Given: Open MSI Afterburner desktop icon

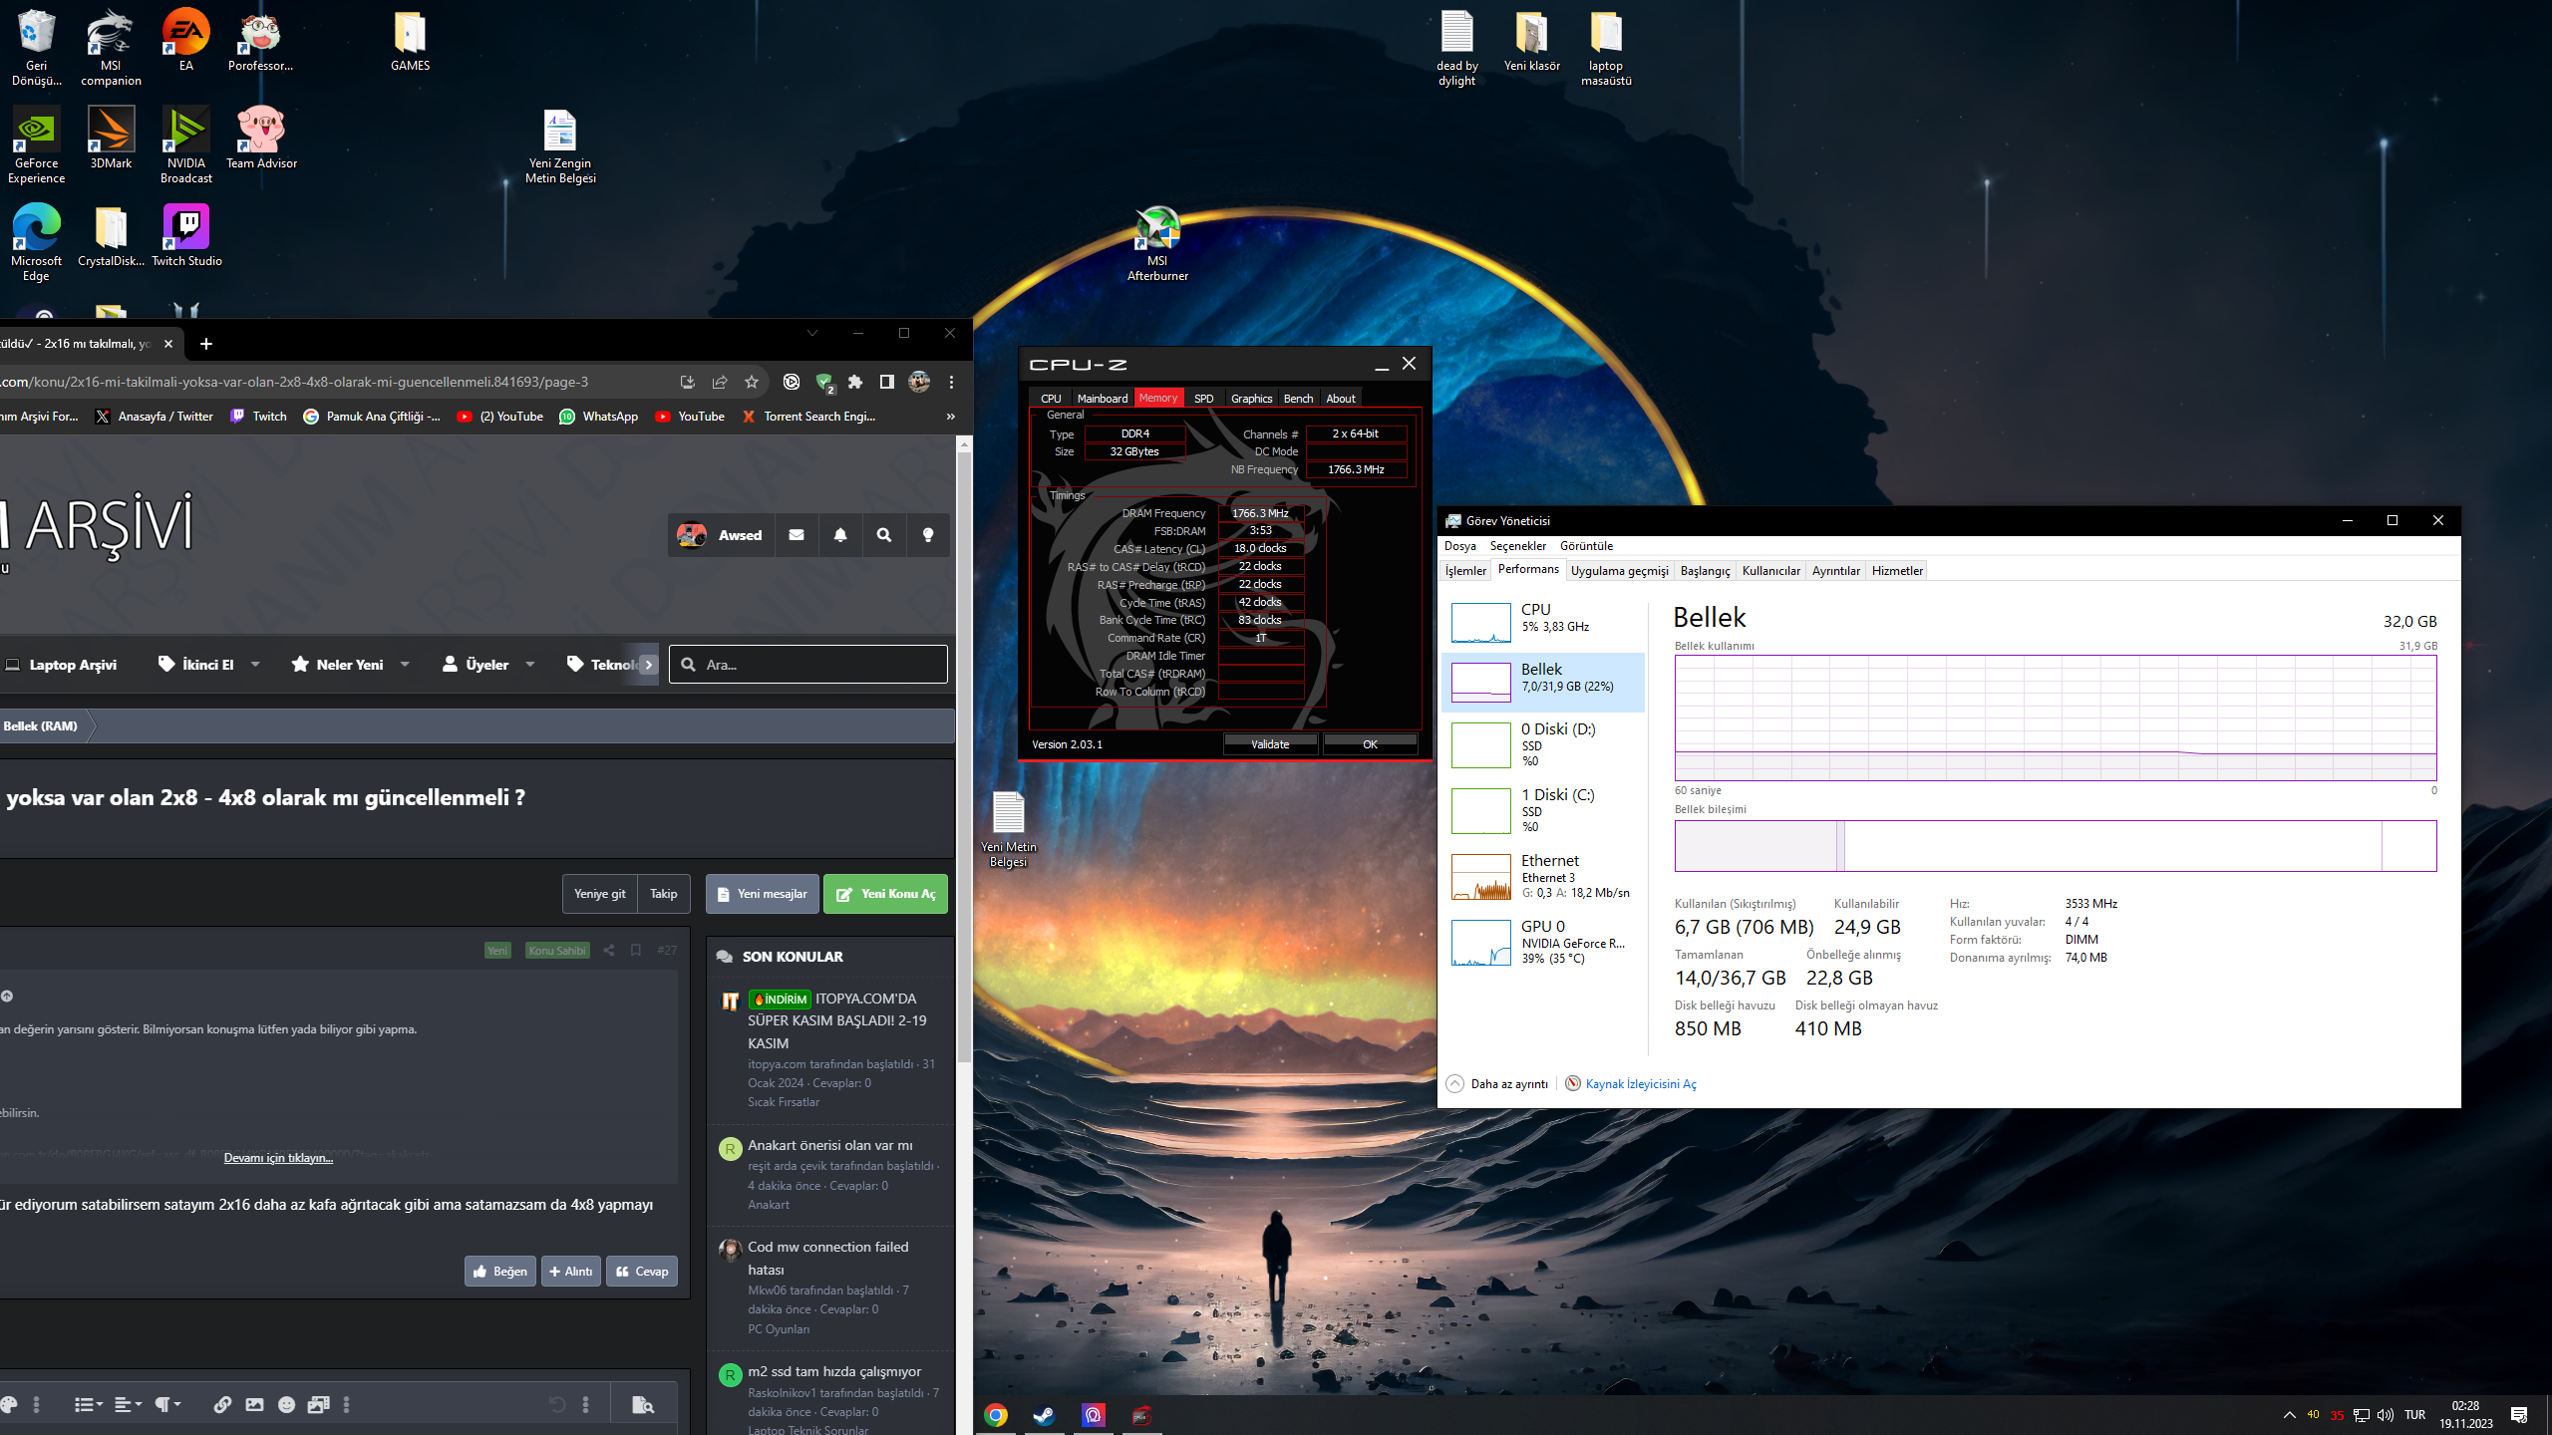Looking at the screenshot, I should (1157, 242).
